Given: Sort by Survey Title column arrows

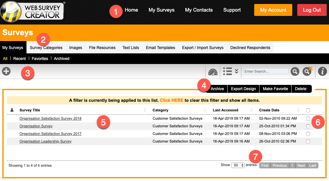Looking at the screenshot, I should 145,110.
